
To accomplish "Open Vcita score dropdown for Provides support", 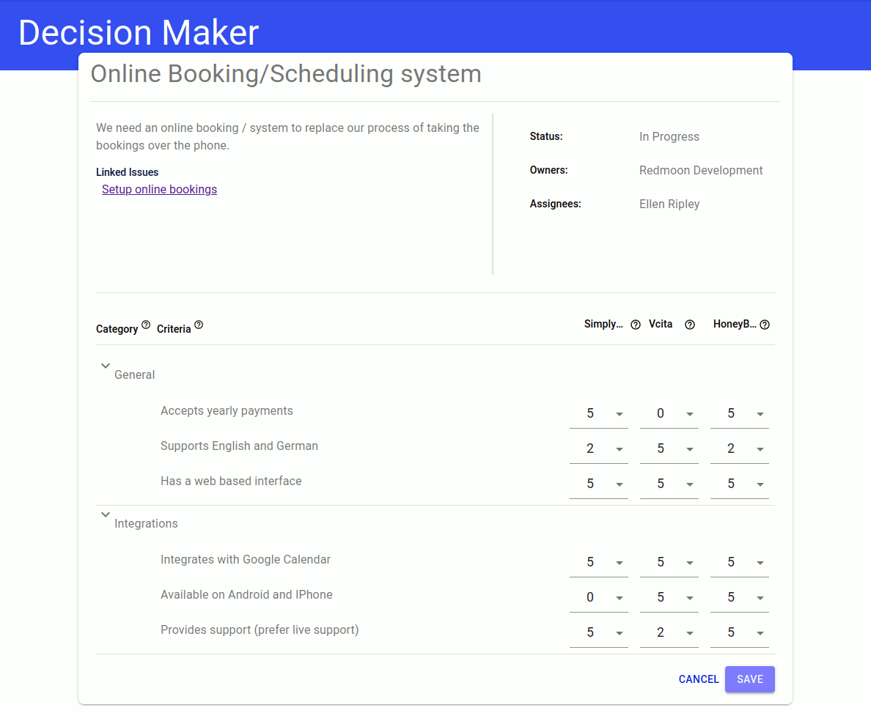I will click(x=669, y=633).
